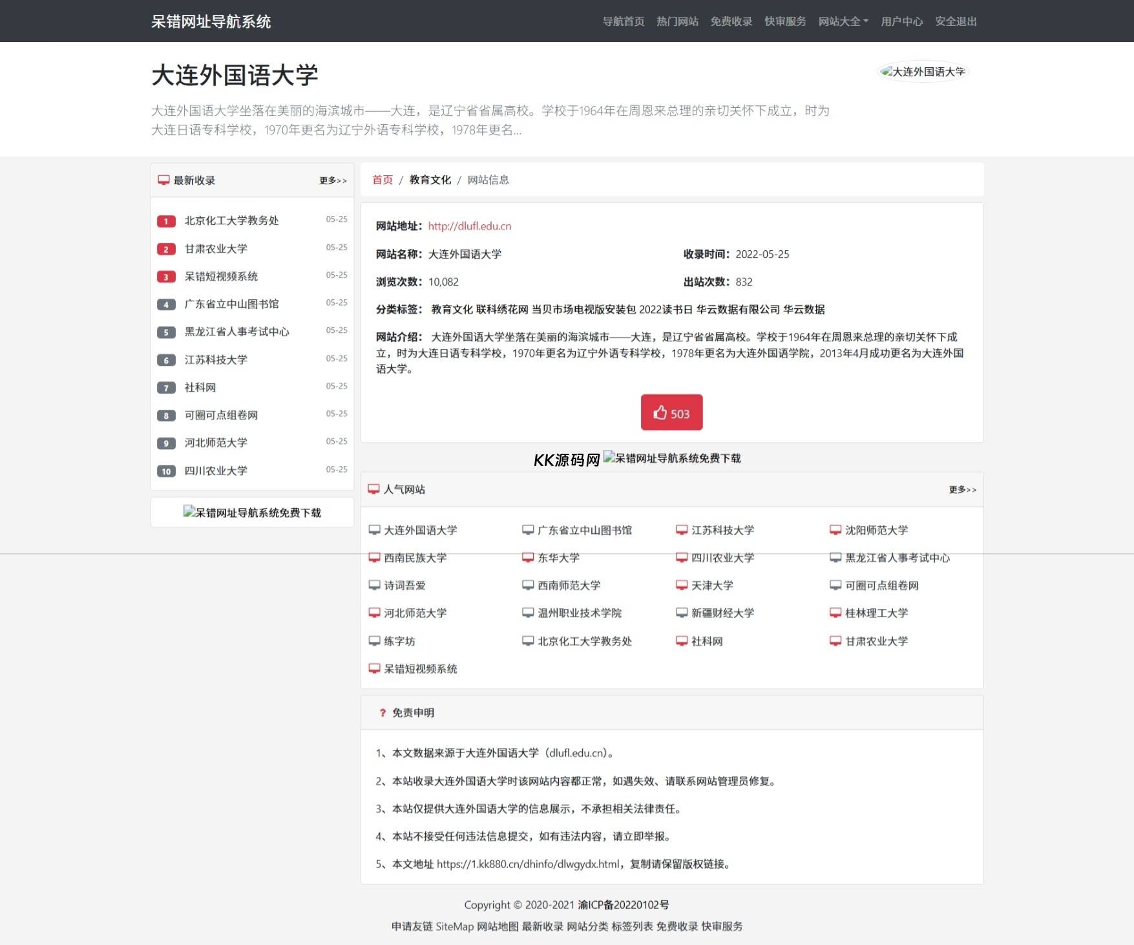Click the thumbs-up like button showing 503
The width and height of the screenshot is (1134, 945).
671,412
